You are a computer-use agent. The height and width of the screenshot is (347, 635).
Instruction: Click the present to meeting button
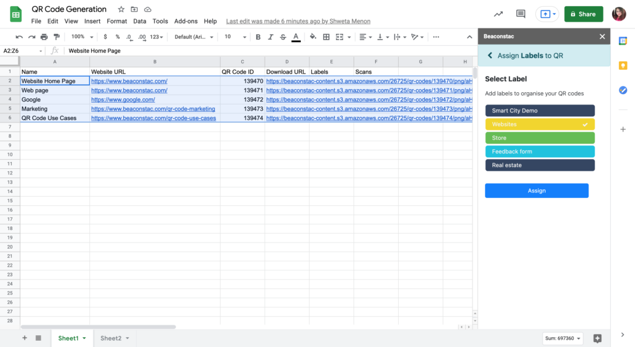548,14
